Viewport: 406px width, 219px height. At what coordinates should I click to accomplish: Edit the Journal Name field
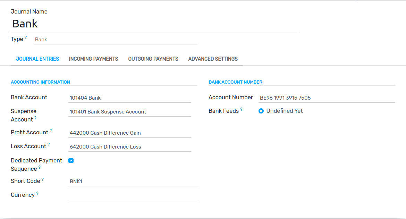coord(155,24)
